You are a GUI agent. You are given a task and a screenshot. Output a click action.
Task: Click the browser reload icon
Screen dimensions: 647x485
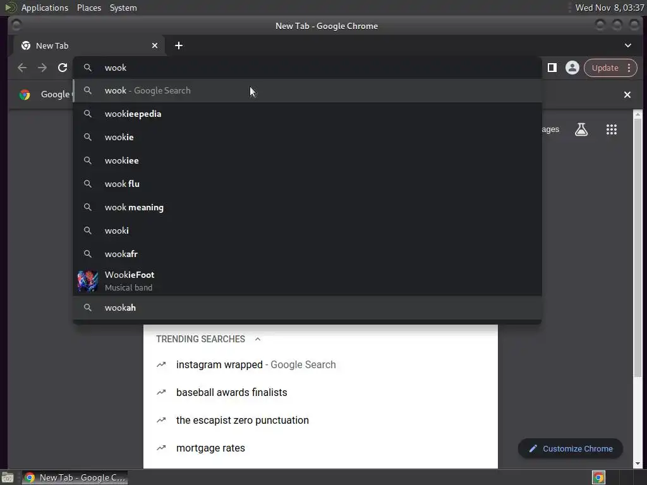pyautogui.click(x=63, y=68)
